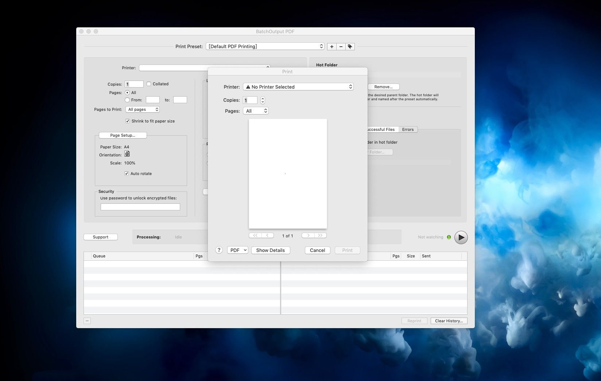Click the Support button
Viewport: 601px width, 381px height.
tap(101, 237)
